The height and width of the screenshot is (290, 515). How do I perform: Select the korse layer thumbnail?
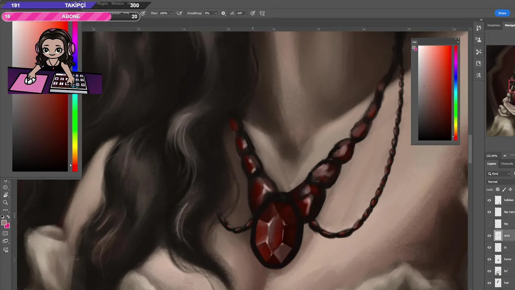tap(498, 259)
